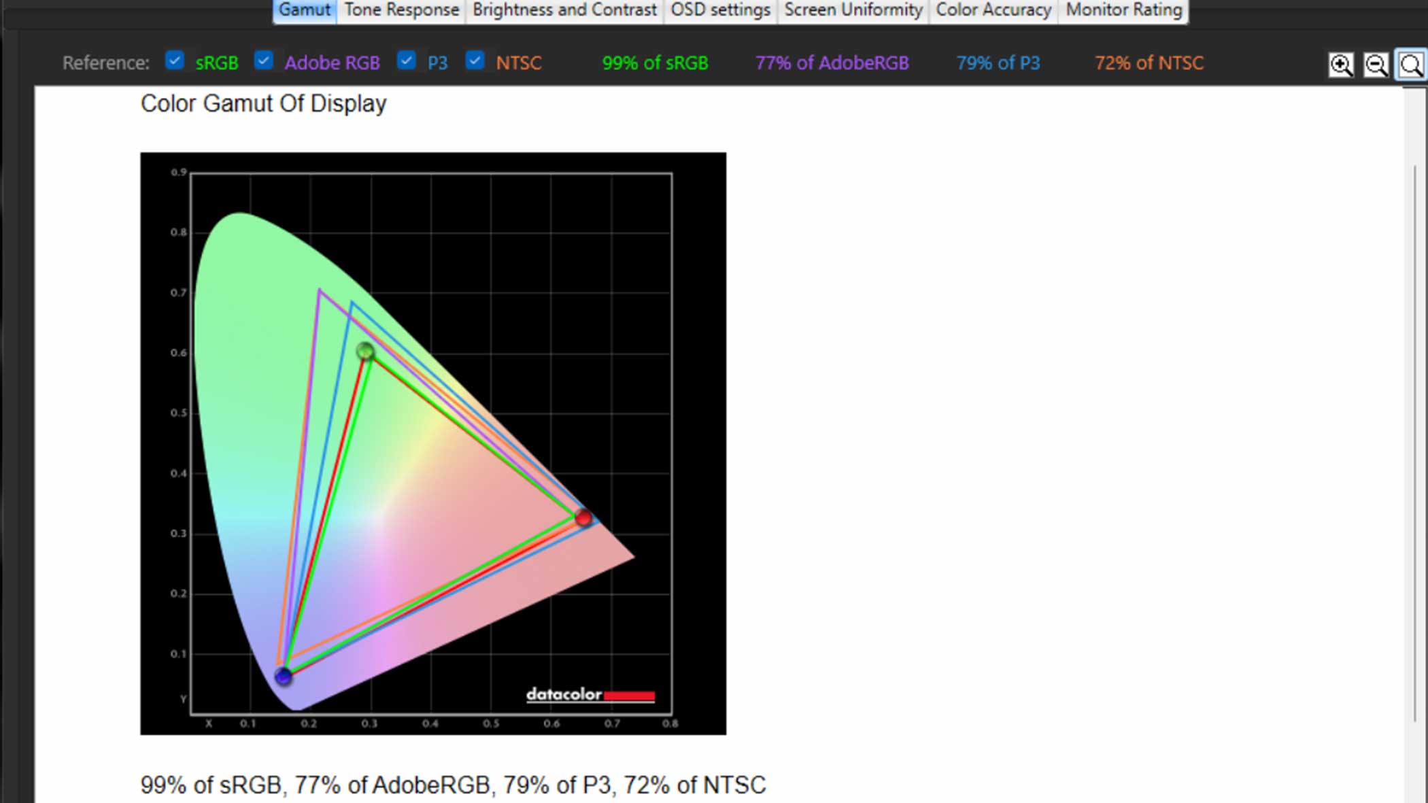1428x803 pixels.
Task: Select the Color Accuracy tab
Action: (994, 10)
